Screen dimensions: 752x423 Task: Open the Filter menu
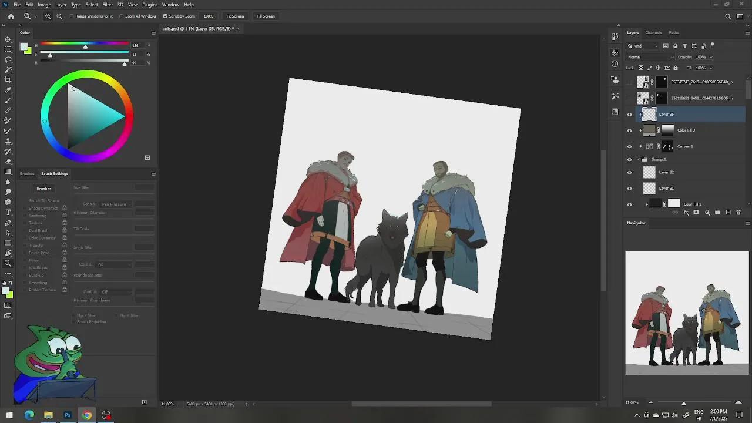[108, 4]
